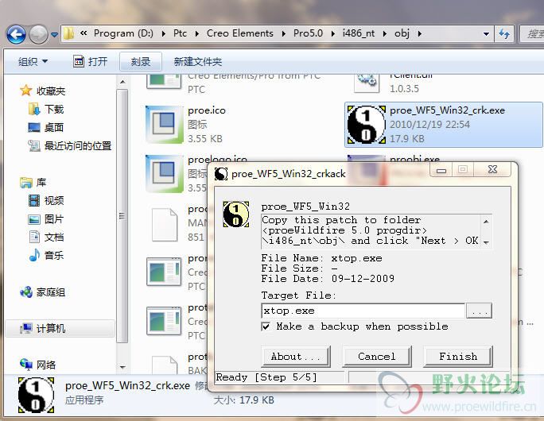
Task: Open the 图片 library
Action: pyautogui.click(x=54, y=219)
